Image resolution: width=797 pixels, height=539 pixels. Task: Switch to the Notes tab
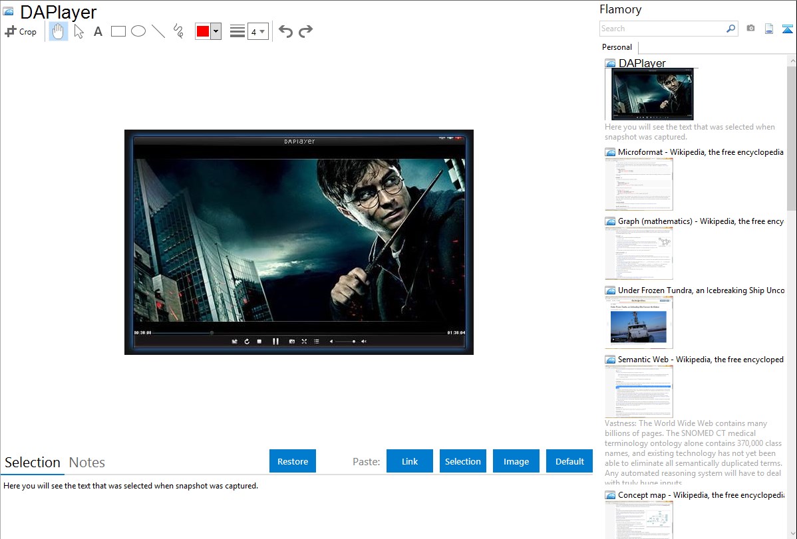tap(87, 463)
